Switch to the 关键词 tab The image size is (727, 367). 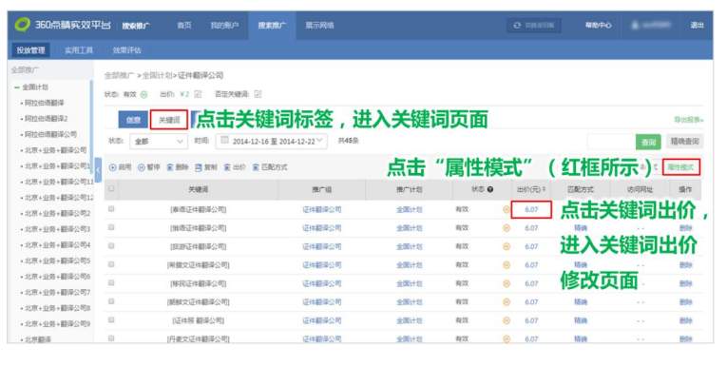(x=169, y=120)
